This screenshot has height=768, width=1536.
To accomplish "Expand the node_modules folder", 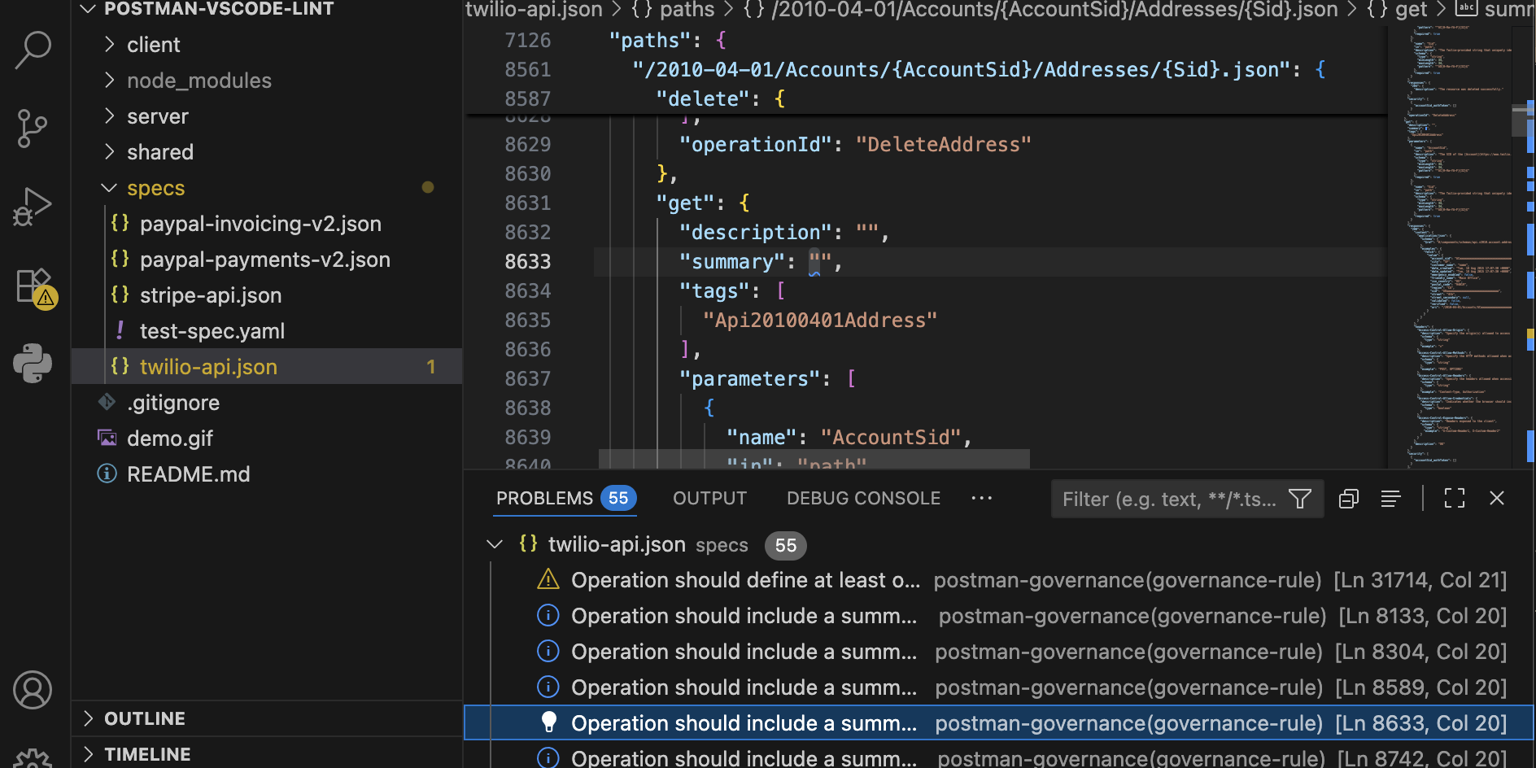I will tap(199, 80).
